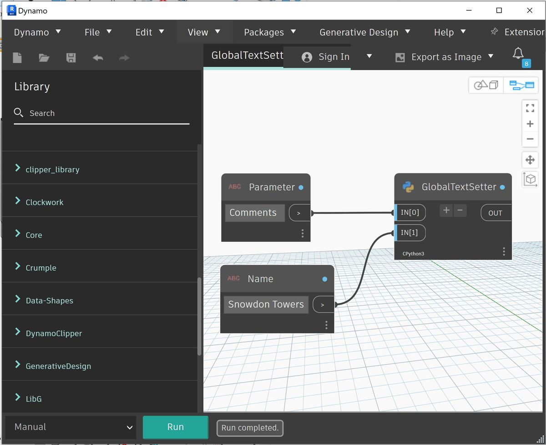The image size is (546, 445).
Task: Expand the Clockwork library category
Action: point(44,202)
